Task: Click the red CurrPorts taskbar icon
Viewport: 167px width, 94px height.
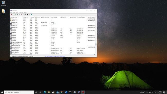Action: (x=83, y=92)
